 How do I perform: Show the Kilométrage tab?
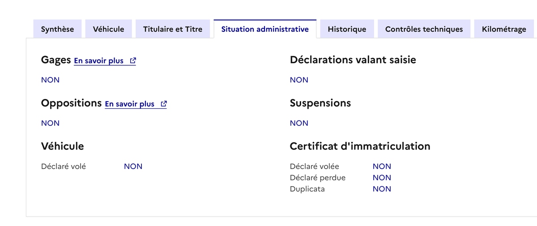click(x=504, y=29)
